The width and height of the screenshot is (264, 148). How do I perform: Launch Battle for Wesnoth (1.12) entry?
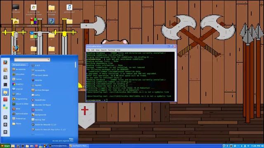[x=44, y=125]
